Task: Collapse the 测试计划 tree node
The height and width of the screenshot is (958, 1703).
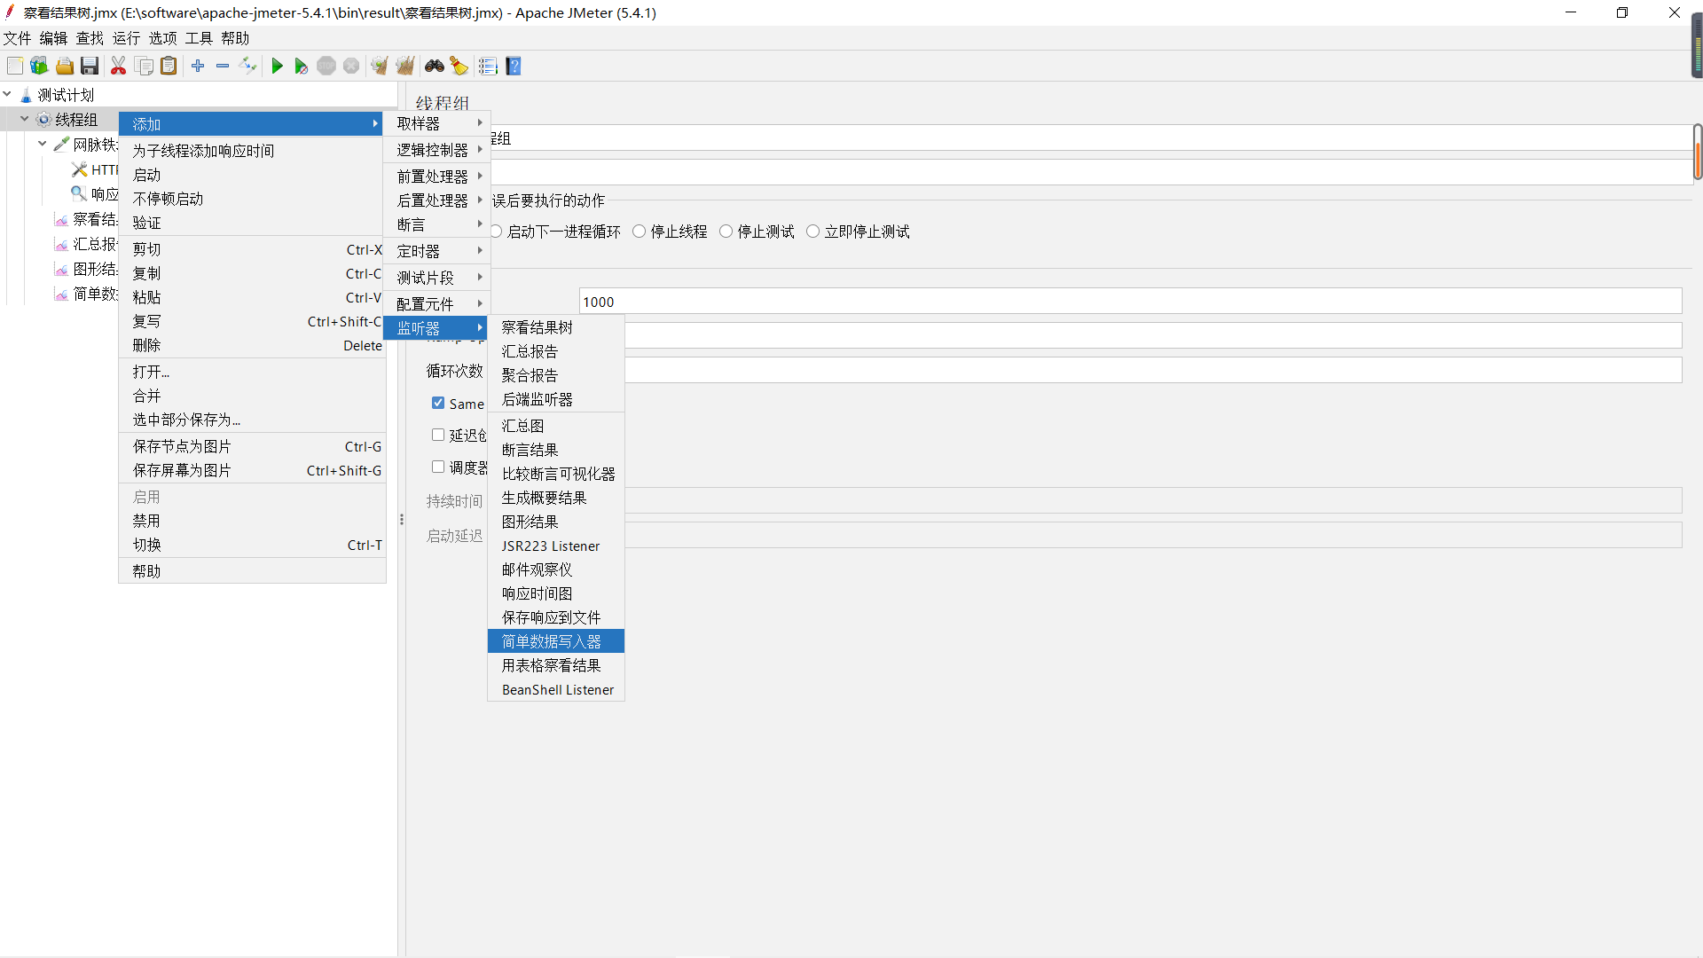Action: click(x=7, y=94)
